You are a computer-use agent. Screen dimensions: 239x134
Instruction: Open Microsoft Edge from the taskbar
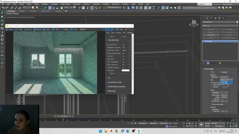tap(128, 131)
